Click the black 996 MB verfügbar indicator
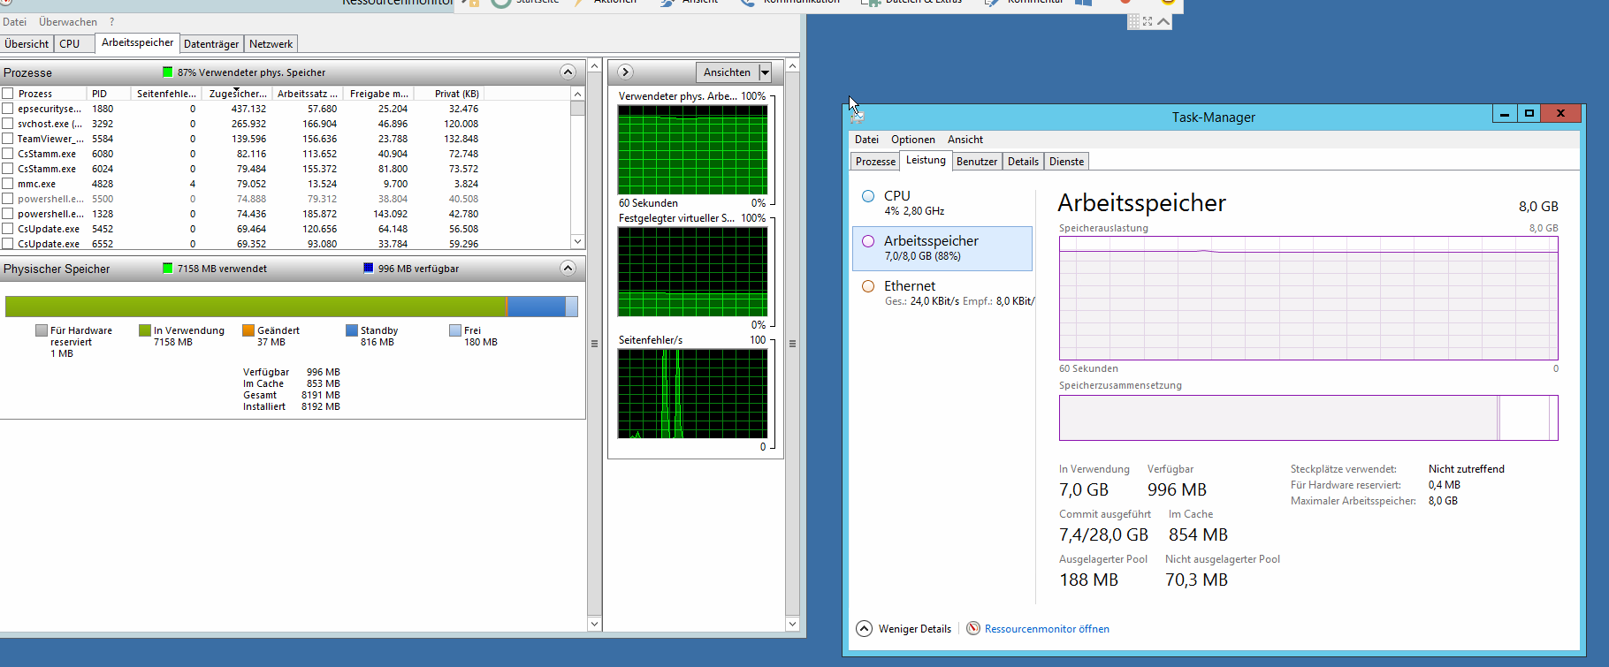1609x667 pixels. pos(369,269)
